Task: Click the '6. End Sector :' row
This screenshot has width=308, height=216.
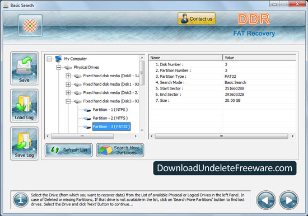Action: click(222, 95)
